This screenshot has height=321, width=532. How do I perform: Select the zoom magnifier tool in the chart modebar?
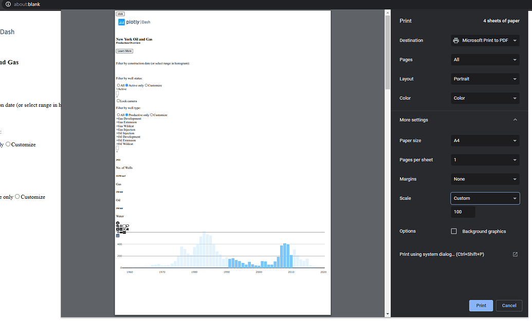click(x=118, y=226)
